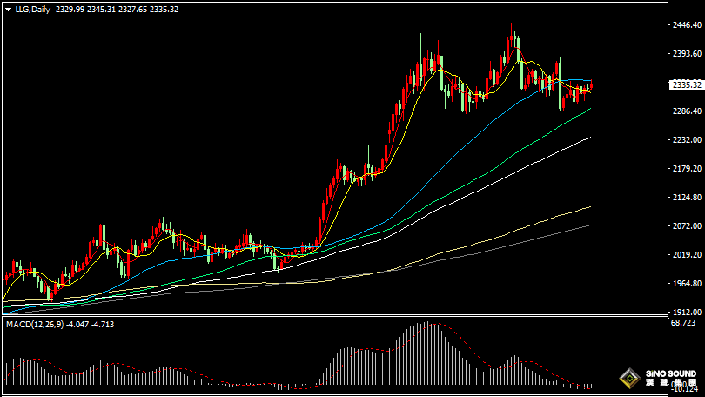The image size is (705, 397).
Task: Click the -10.124 MACD scale value
Action: (684, 389)
